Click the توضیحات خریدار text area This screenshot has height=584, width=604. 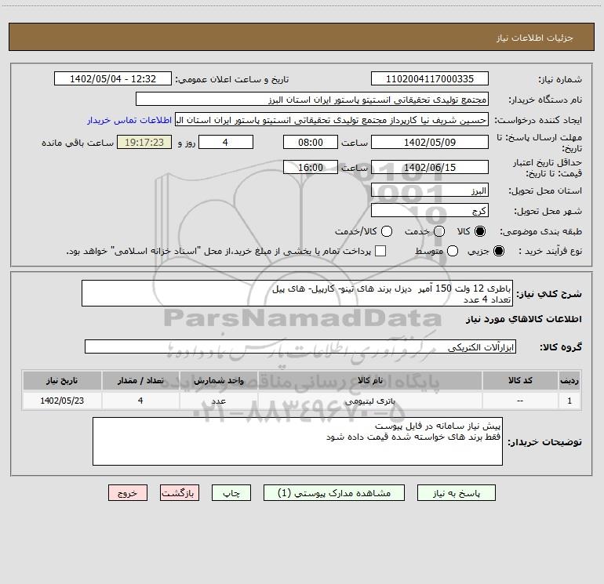(x=297, y=441)
